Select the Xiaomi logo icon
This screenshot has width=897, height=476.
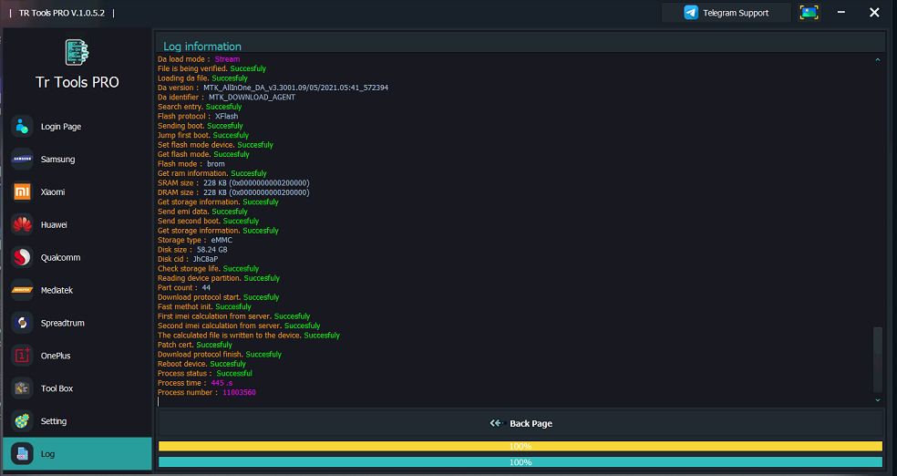[x=22, y=192]
